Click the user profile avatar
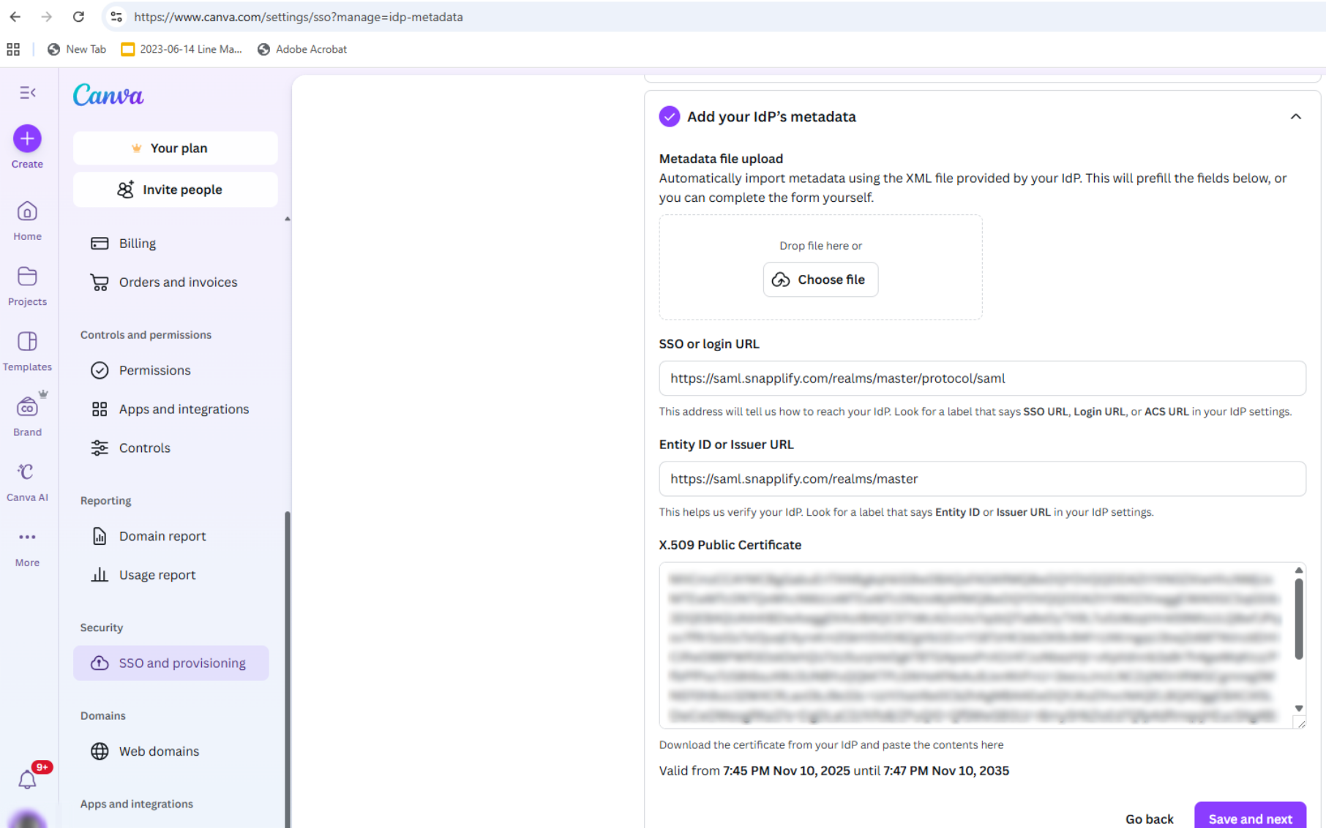The width and height of the screenshot is (1326, 828). tap(28, 820)
